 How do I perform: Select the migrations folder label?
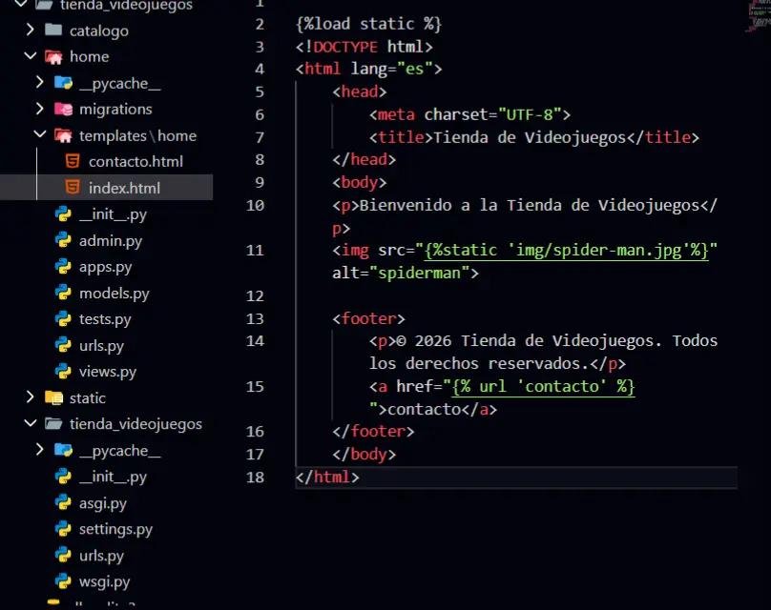point(115,109)
